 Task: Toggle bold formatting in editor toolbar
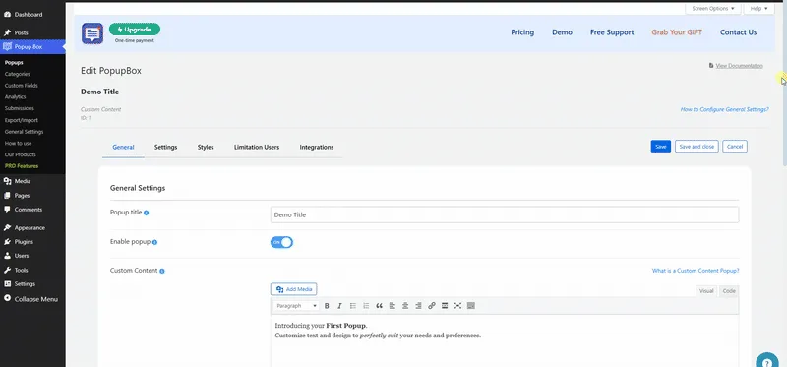(327, 306)
